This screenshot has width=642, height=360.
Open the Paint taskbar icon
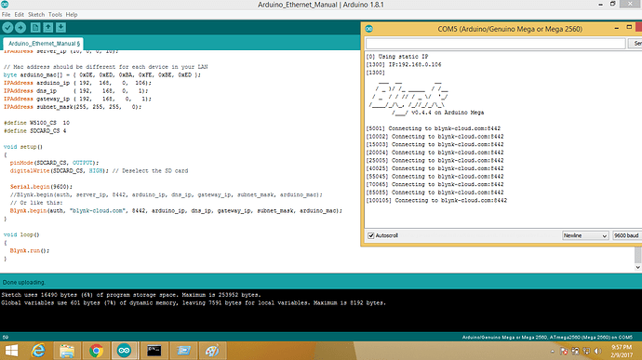(x=212, y=351)
